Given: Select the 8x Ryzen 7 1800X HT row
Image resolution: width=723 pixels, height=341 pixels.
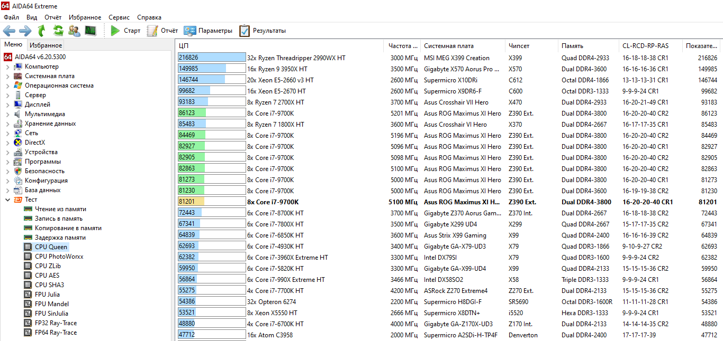Looking at the screenshot, I should 449,124.
